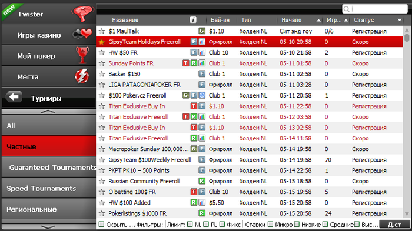
Task: Expand category list down chevron
Action: 48,227
